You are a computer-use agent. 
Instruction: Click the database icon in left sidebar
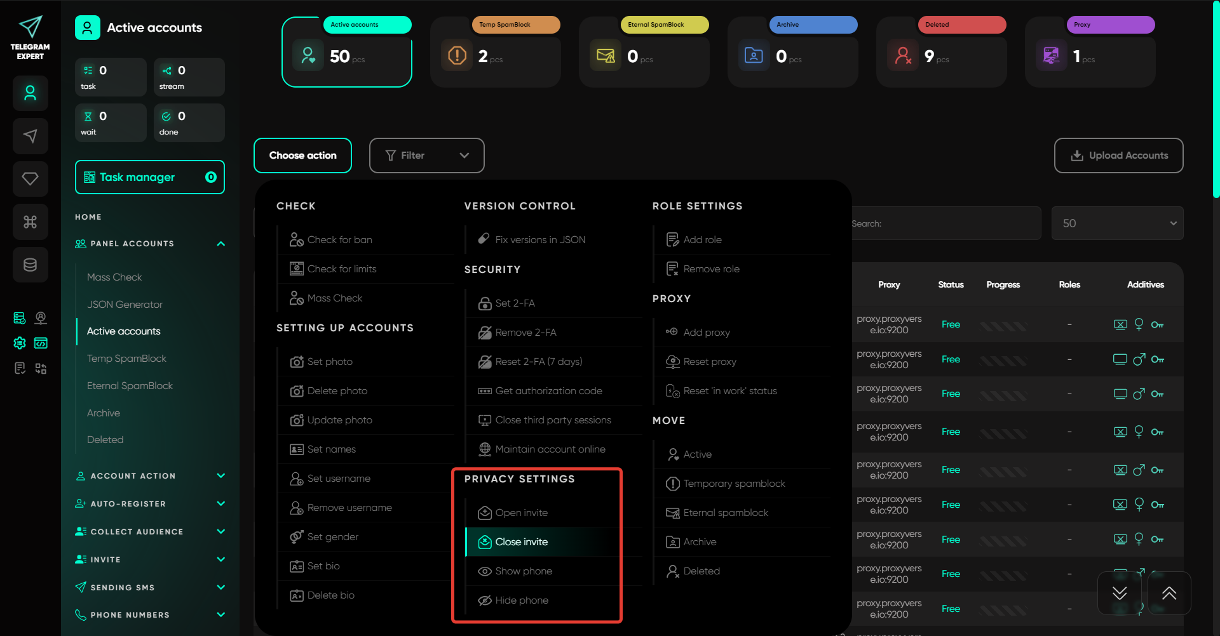pos(30,265)
